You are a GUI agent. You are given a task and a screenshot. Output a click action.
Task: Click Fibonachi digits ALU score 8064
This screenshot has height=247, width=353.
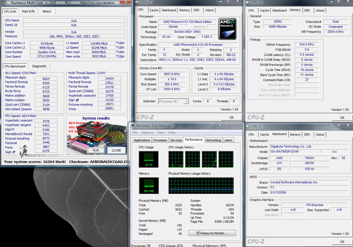(46, 79)
